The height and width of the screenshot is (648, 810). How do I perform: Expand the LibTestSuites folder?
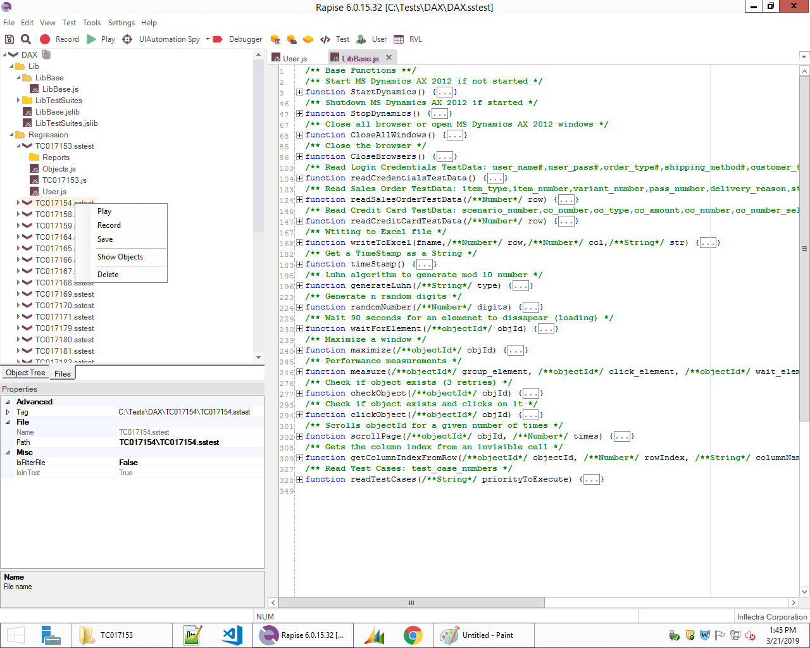tap(18, 100)
